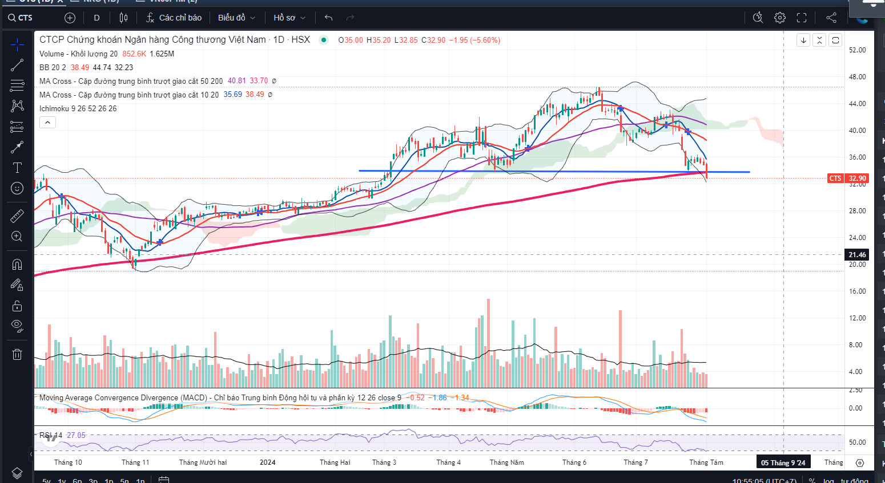Open time axis settings gear

[860, 462]
